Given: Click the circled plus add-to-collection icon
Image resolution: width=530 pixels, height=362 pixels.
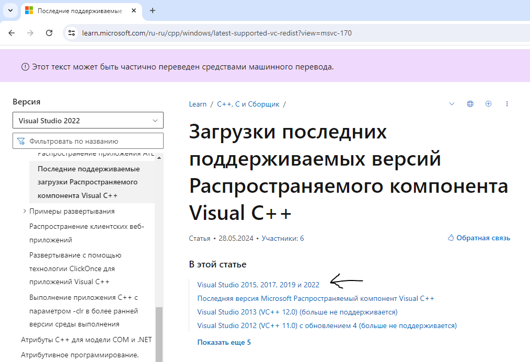Looking at the screenshot, I should 488,103.
